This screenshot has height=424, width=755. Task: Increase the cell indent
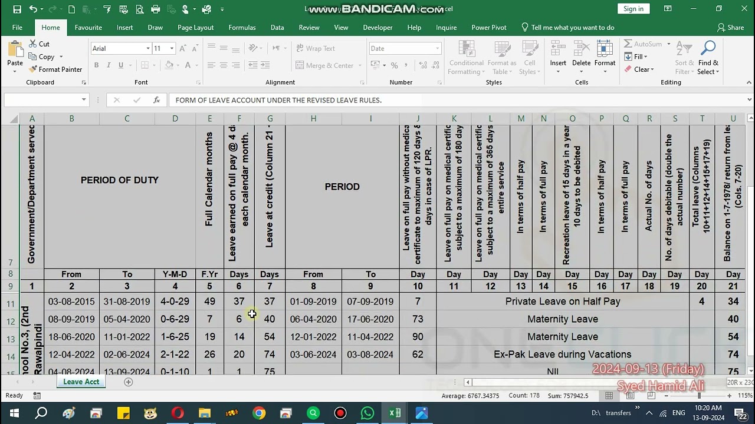[265, 65]
